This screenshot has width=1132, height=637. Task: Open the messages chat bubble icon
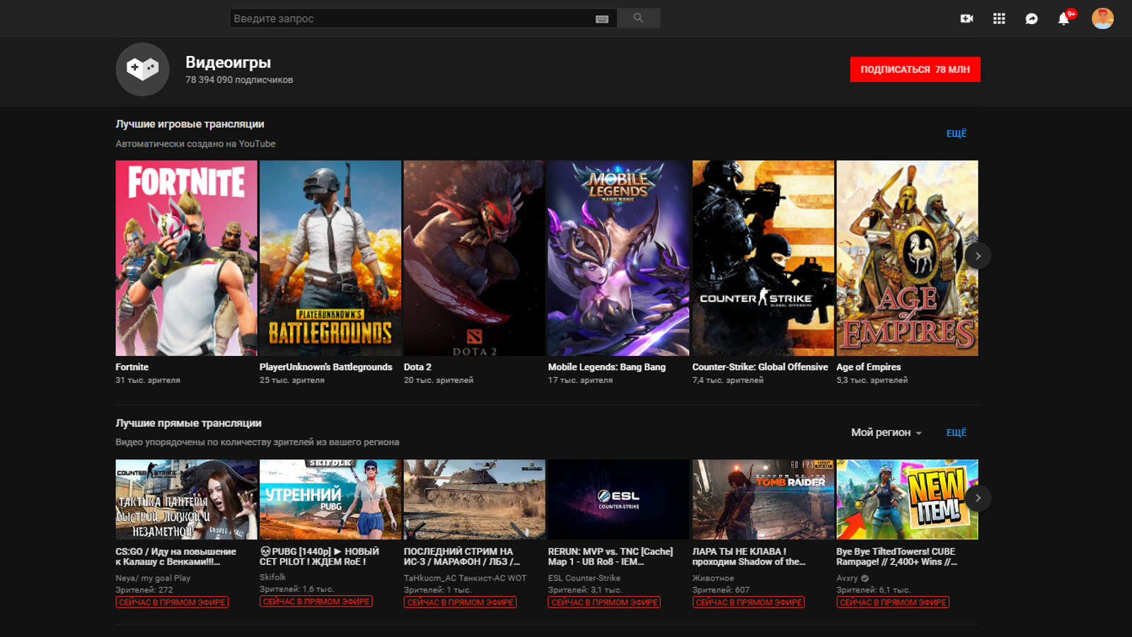tap(1032, 18)
